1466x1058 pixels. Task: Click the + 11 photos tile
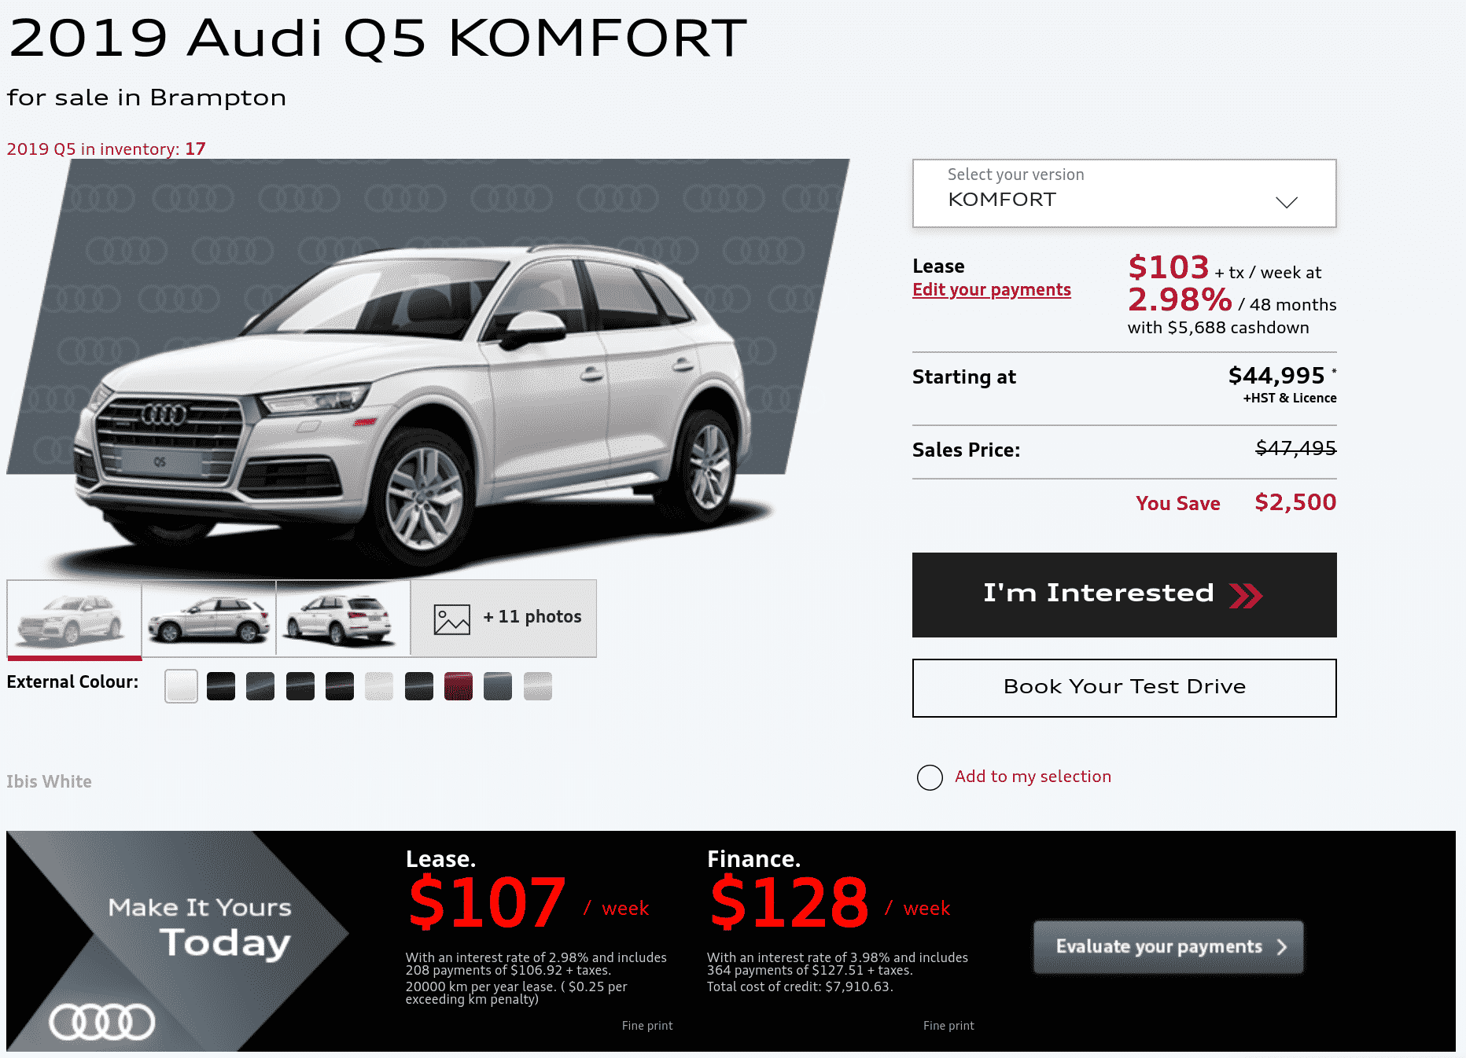click(x=503, y=619)
